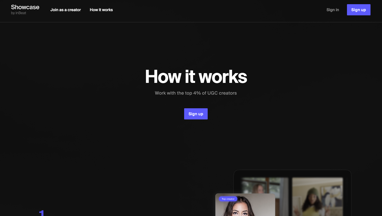Image resolution: width=382 pixels, height=216 pixels.
Task: Select the blurred video with the green beanie
Action: coord(317,197)
